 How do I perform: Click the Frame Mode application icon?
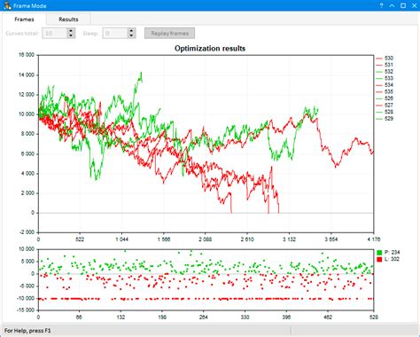pos(7,5)
